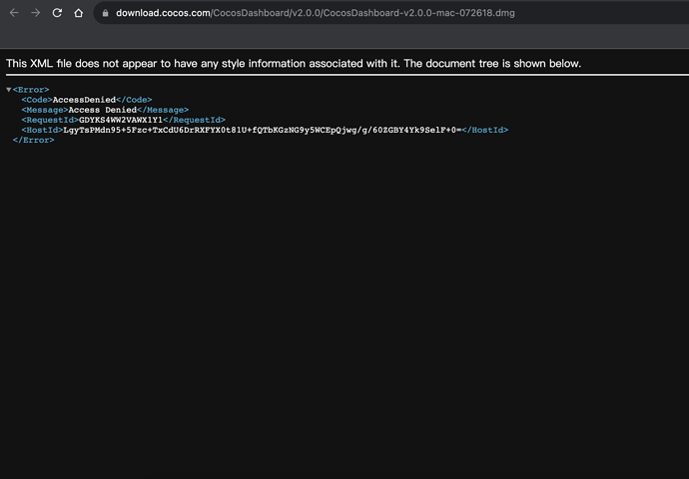Open the home page via house icon
The image size is (689, 479).
click(x=78, y=13)
